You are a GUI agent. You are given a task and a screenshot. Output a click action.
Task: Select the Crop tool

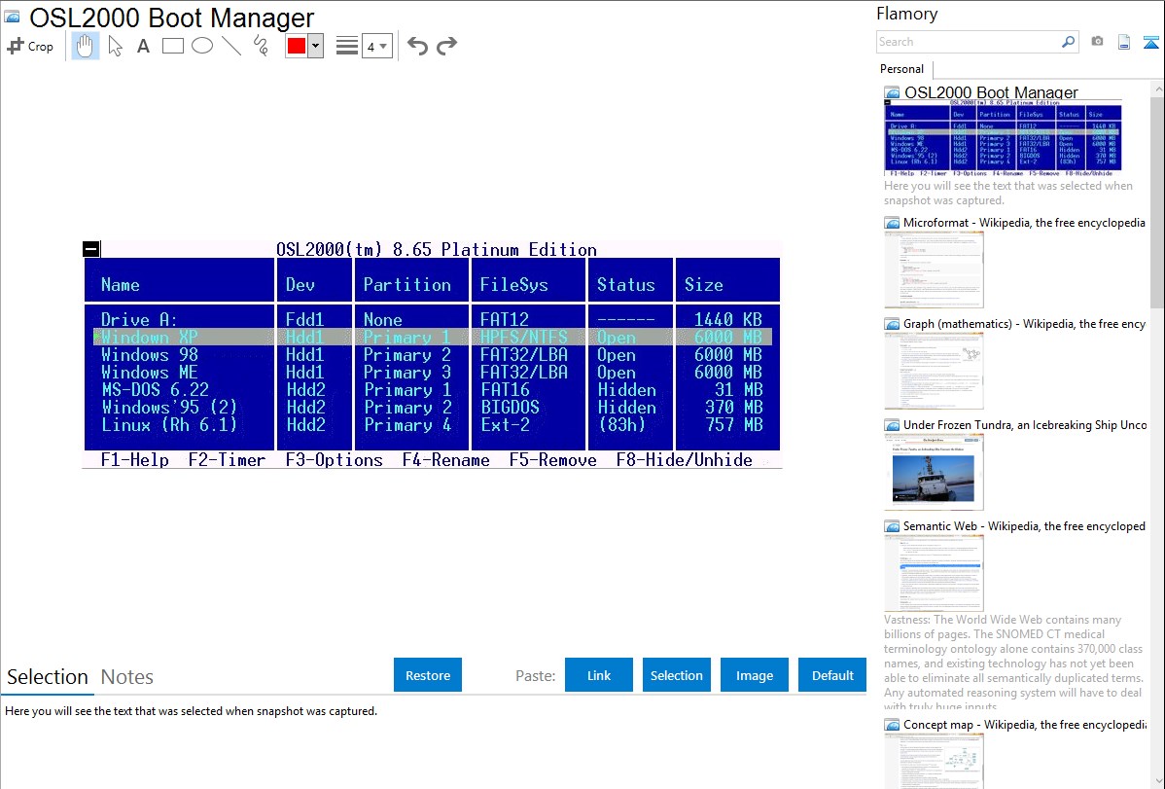tap(30, 46)
